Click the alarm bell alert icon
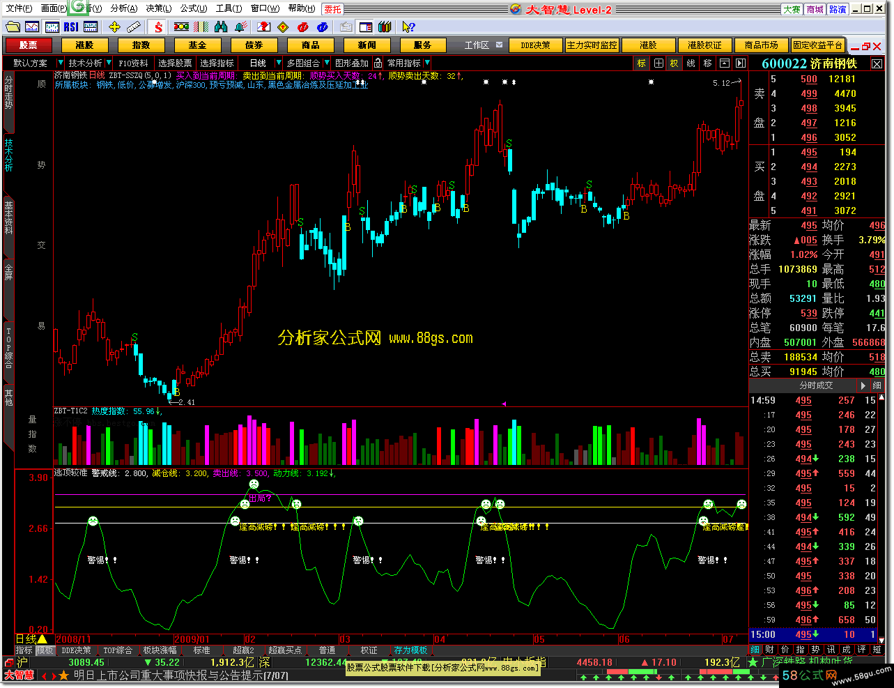This screenshot has height=688, width=894. [241, 27]
